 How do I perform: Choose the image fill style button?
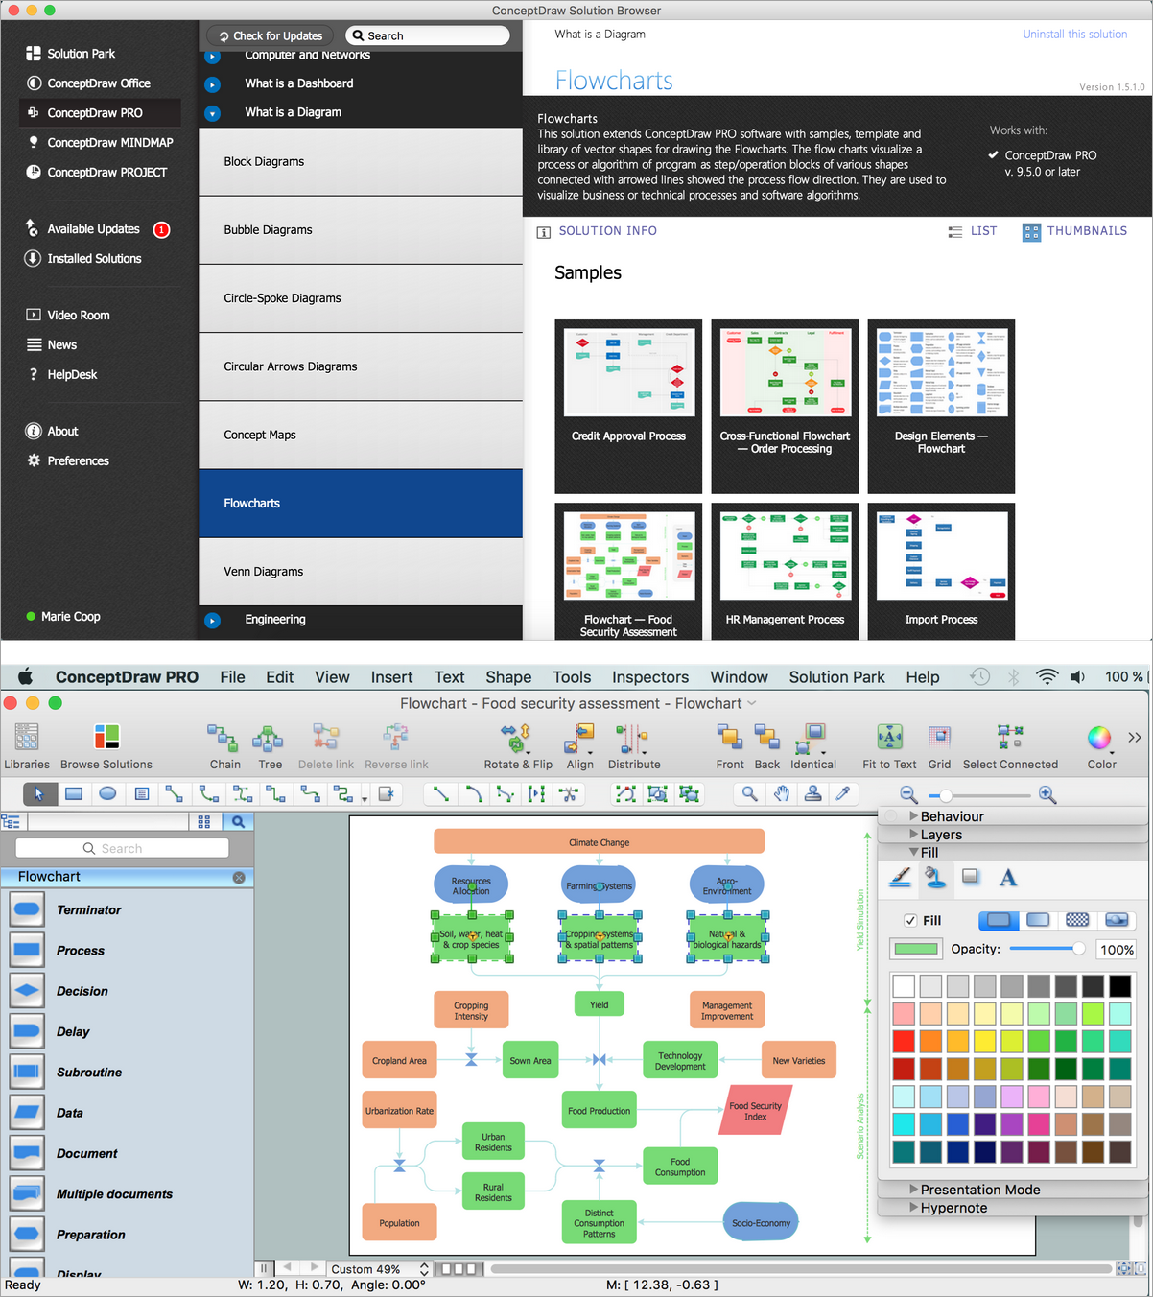pyautogui.click(x=1117, y=920)
